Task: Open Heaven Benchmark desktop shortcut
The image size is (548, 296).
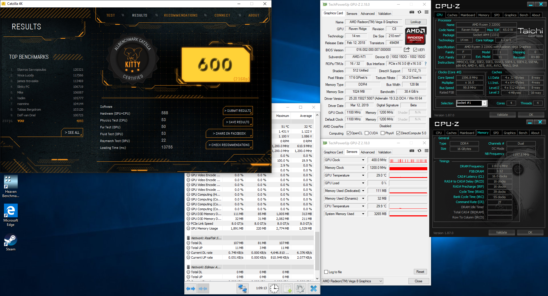Action: pyautogui.click(x=11, y=186)
